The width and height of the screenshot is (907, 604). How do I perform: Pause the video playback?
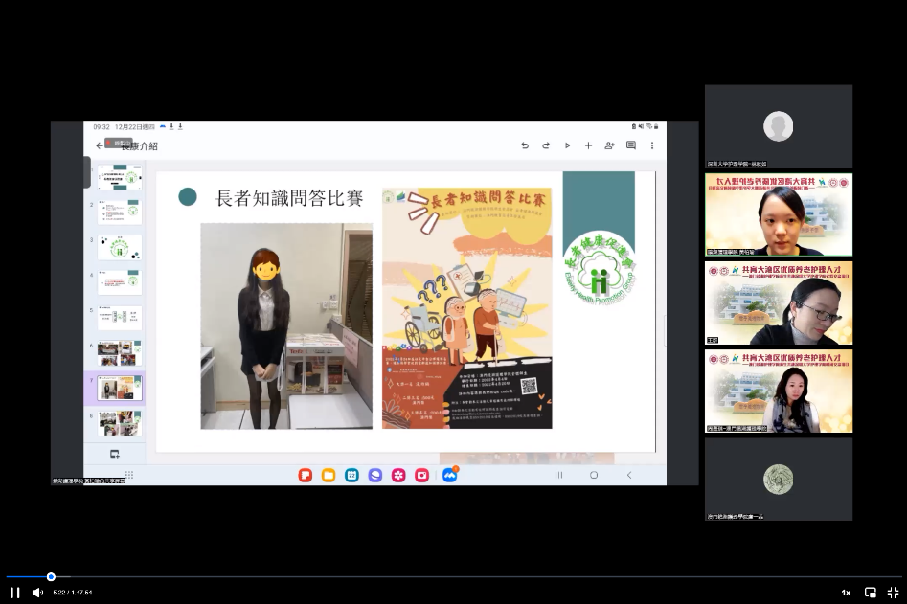pyautogui.click(x=14, y=593)
